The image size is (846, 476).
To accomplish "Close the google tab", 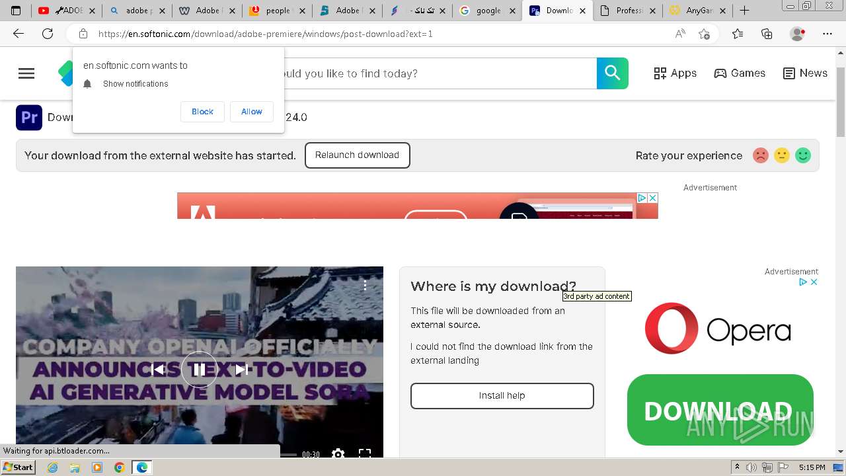I will tap(512, 11).
